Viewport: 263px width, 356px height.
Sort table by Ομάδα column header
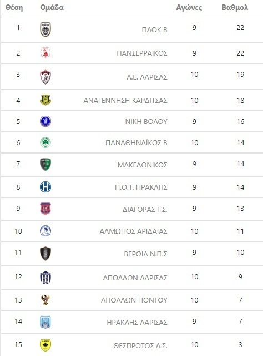tap(52, 7)
